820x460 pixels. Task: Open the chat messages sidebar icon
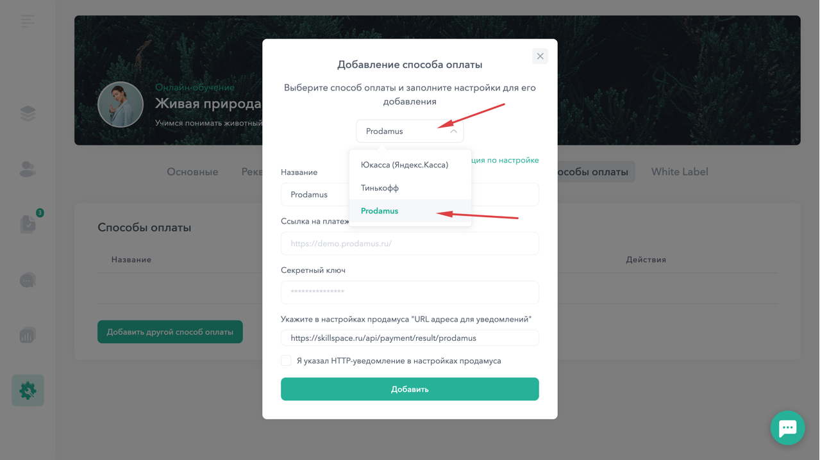coord(28,280)
